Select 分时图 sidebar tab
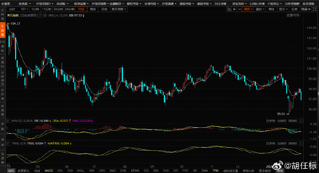Screen dimensions: 319x173 coord(2,14)
